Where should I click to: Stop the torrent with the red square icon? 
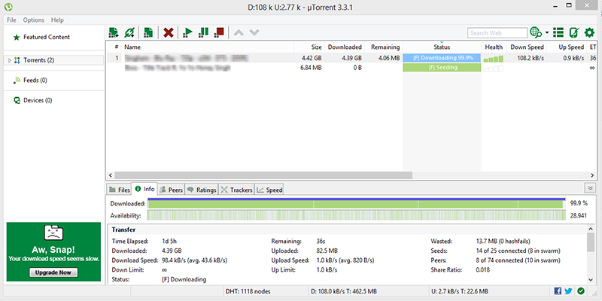[219, 32]
